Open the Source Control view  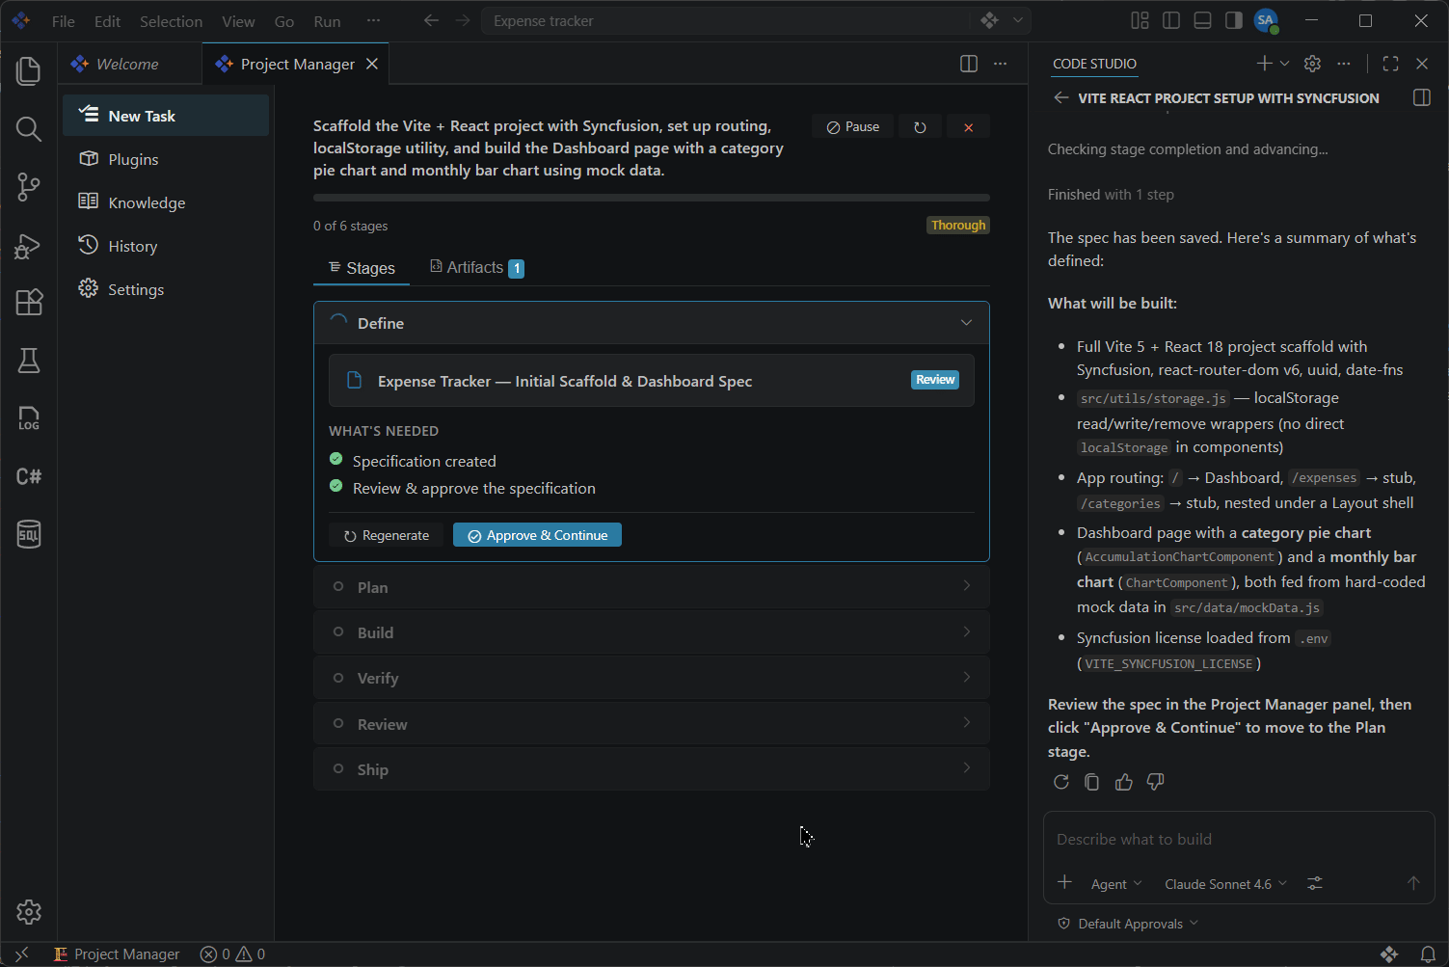29,187
